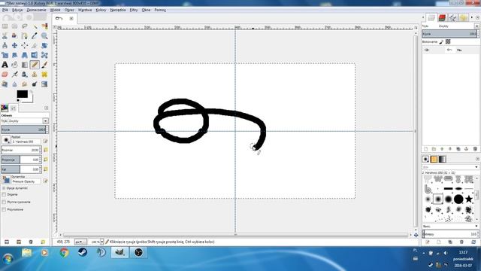Toggle lock alpha channel checkerboard icon
This screenshot has height=271, width=481.
(x=448, y=41)
